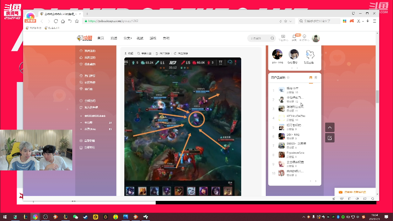Open the 游戏 games nav item
Viewport: 393px width, 221px height.
point(153,38)
